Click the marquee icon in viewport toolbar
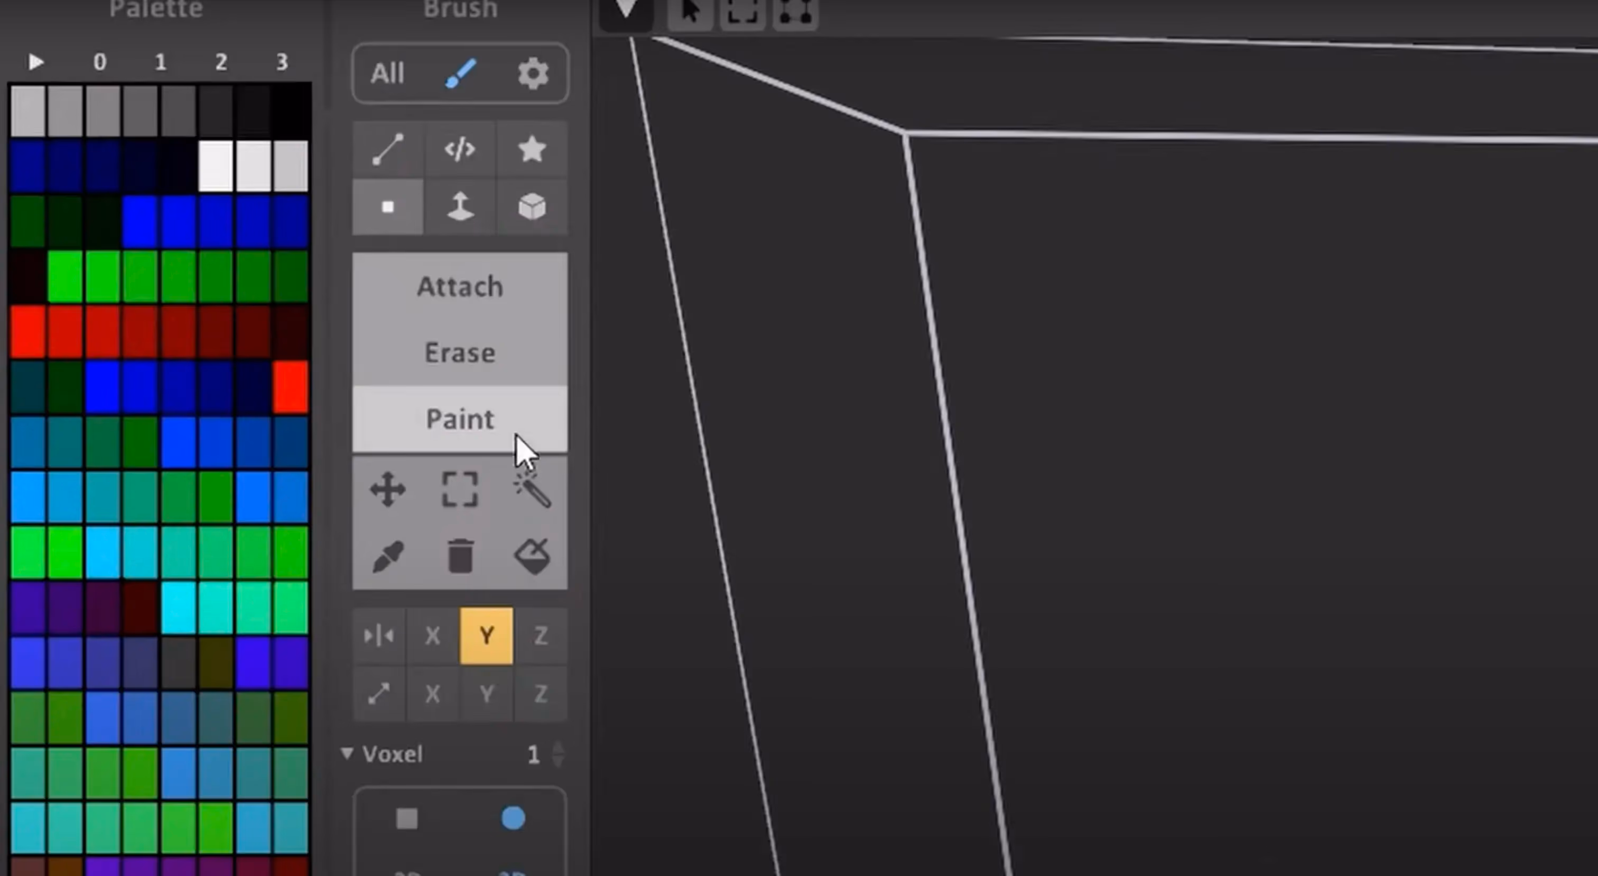The image size is (1598, 876). pyautogui.click(x=742, y=12)
